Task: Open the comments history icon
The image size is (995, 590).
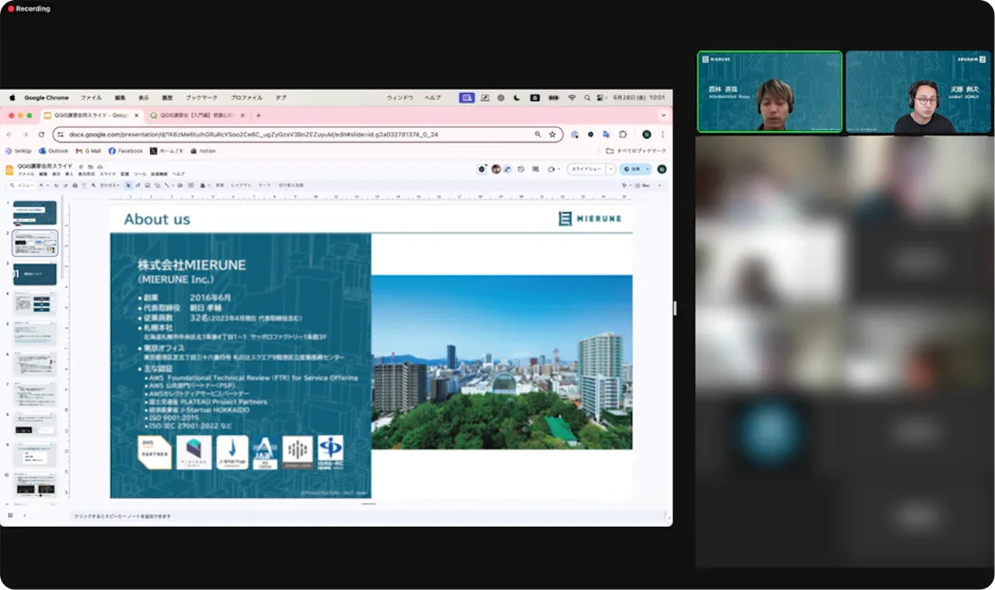Action: pos(536,169)
